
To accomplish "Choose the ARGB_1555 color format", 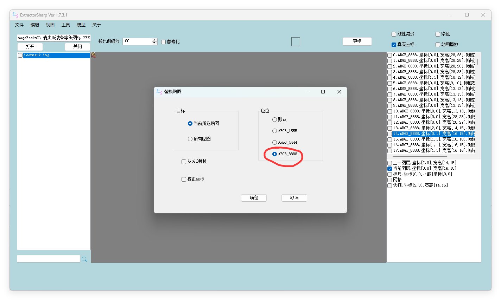I will point(274,131).
